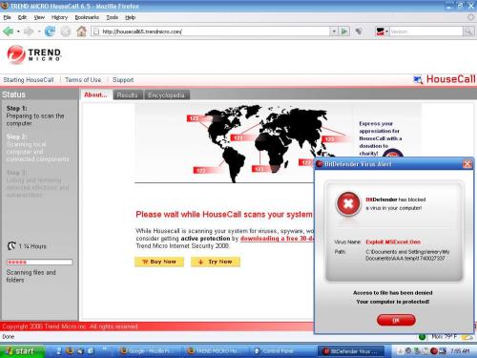
Task: Open the Edit menu
Action: pyautogui.click(x=22, y=17)
